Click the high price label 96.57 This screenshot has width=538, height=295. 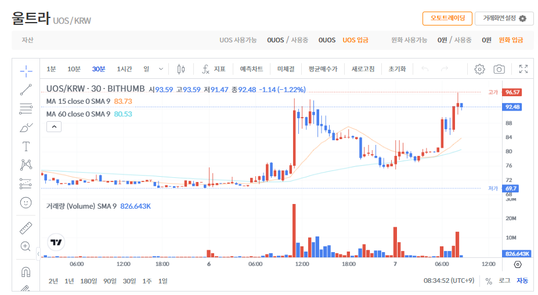[512, 92]
